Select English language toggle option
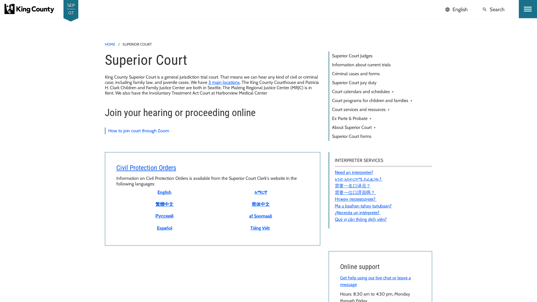 click(x=456, y=9)
